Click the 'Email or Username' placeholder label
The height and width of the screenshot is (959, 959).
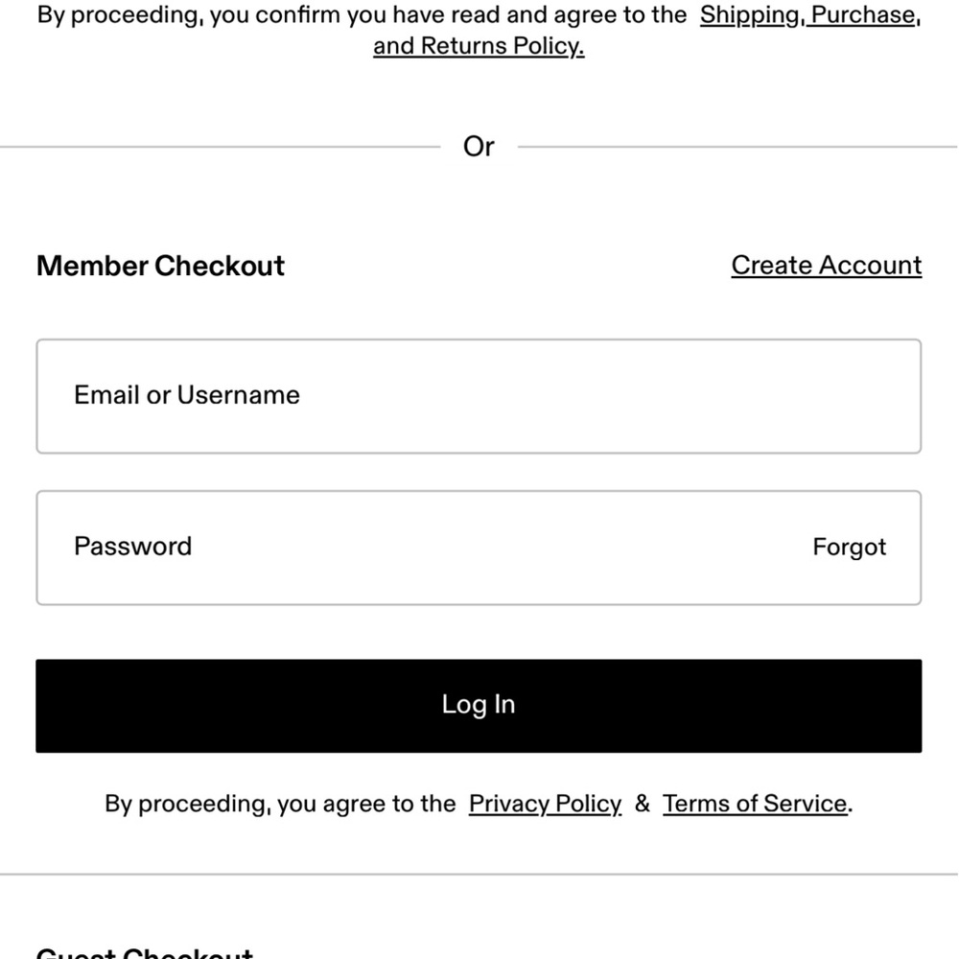pos(187,395)
